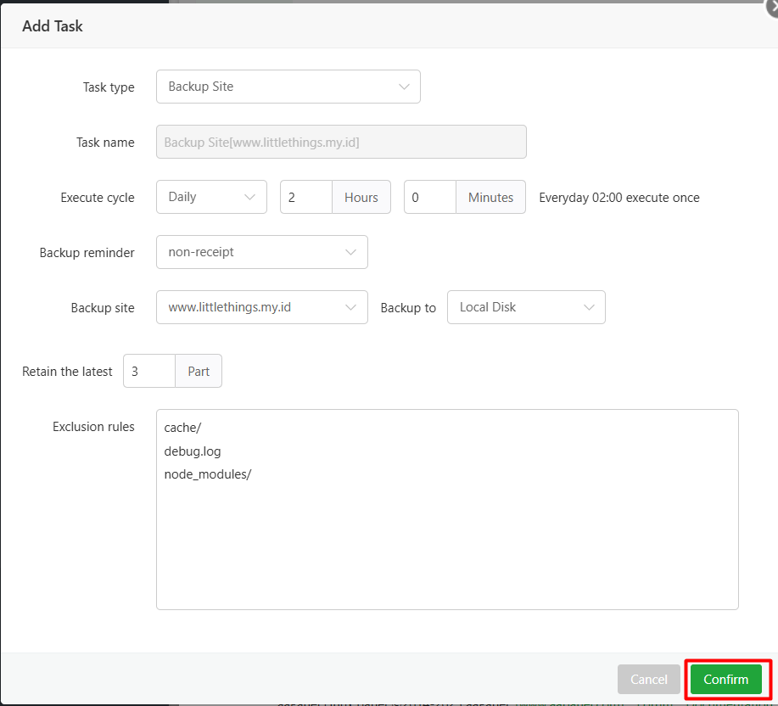The image size is (778, 706).
Task: Click the Backup reminder chevron icon
Action: [351, 252]
